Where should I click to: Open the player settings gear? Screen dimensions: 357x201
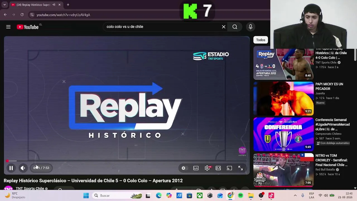coord(207,168)
